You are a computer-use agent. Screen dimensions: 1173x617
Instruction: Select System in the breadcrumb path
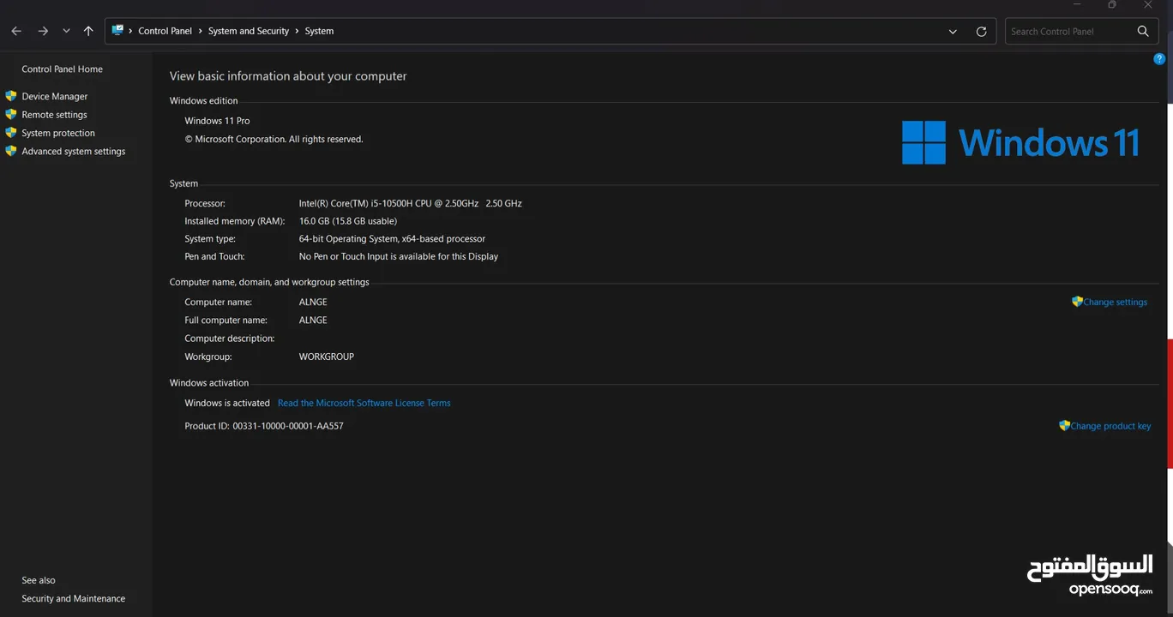[x=319, y=31]
